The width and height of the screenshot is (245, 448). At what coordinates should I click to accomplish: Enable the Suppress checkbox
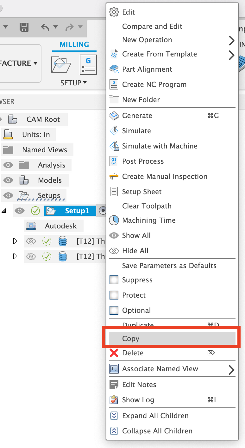click(x=114, y=280)
